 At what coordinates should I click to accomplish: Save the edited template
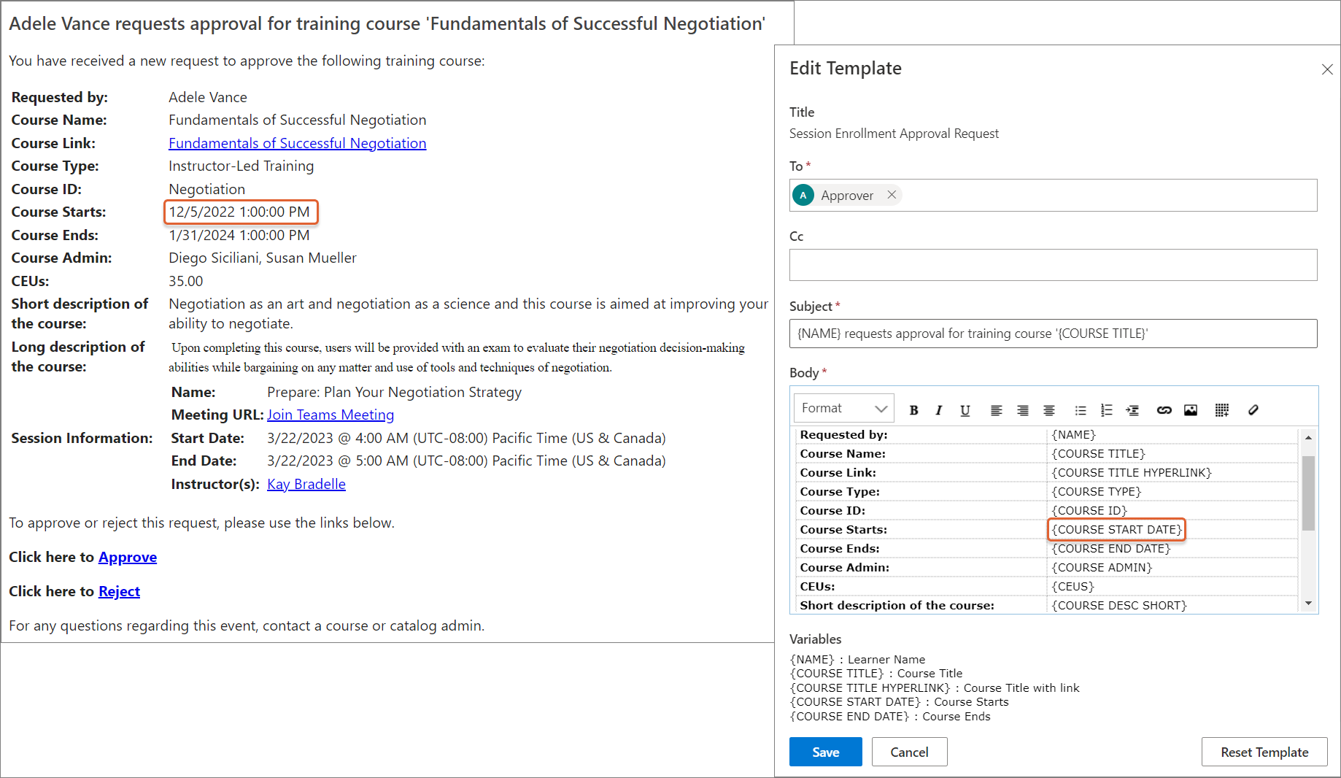pyautogui.click(x=825, y=752)
